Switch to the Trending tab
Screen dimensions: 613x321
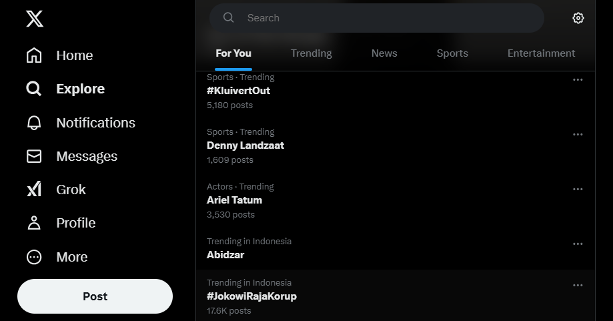point(312,53)
